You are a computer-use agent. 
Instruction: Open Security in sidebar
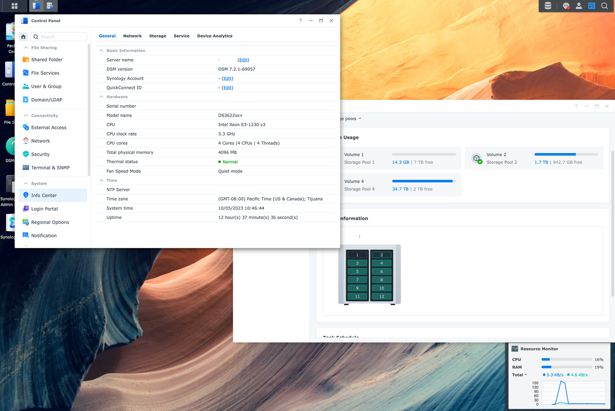coord(53,154)
